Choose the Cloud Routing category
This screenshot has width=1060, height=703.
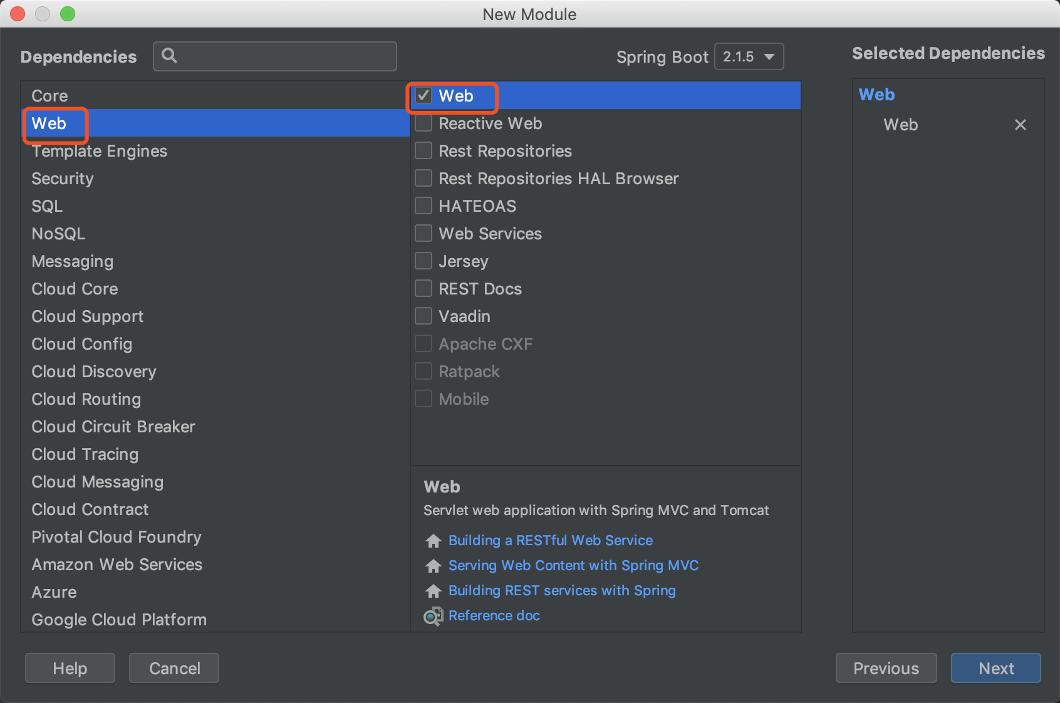[216, 399]
